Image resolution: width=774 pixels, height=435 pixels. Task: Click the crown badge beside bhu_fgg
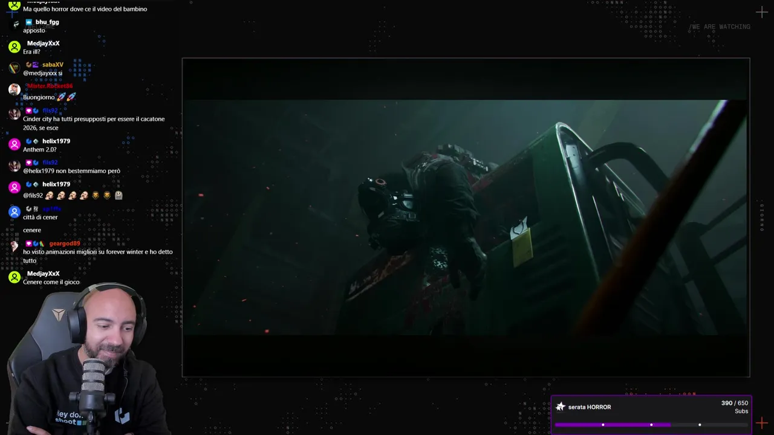click(28, 22)
